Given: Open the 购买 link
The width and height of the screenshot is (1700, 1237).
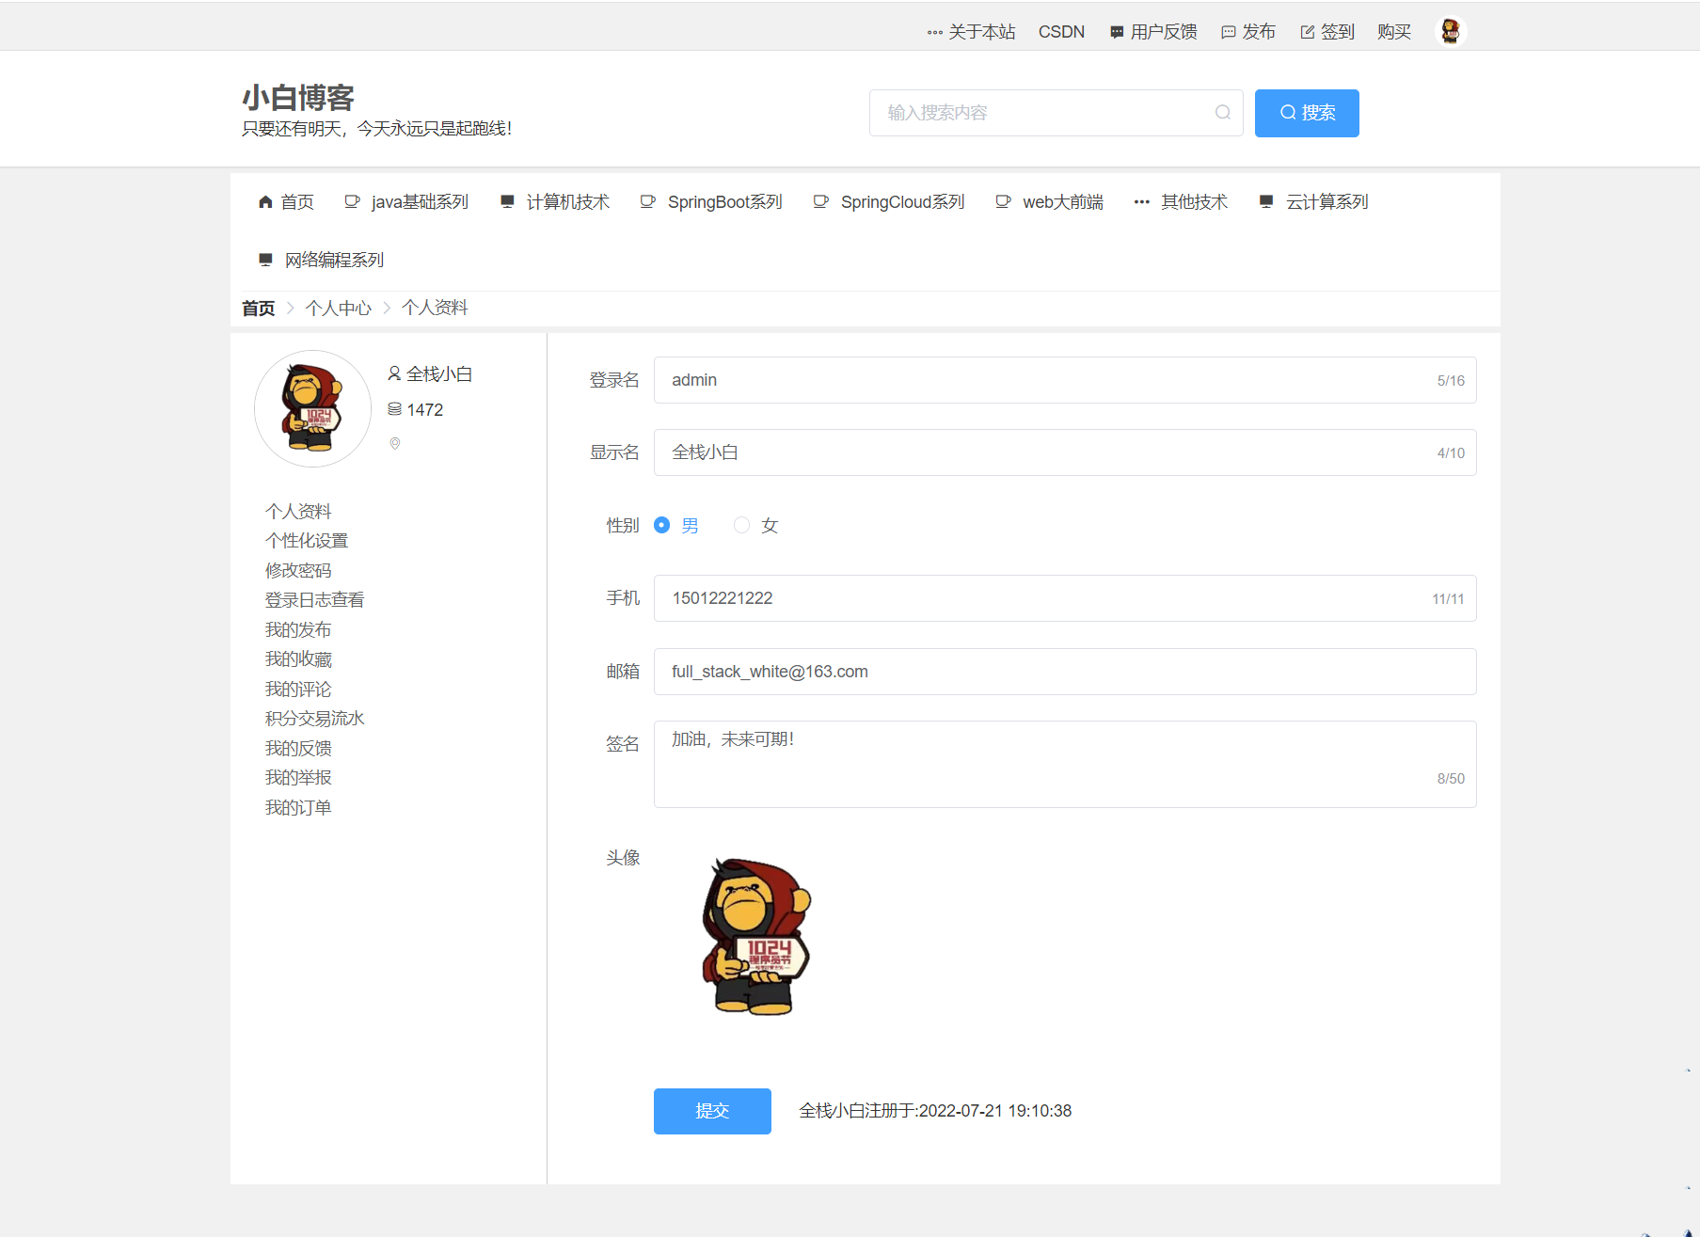Looking at the screenshot, I should click(1394, 32).
